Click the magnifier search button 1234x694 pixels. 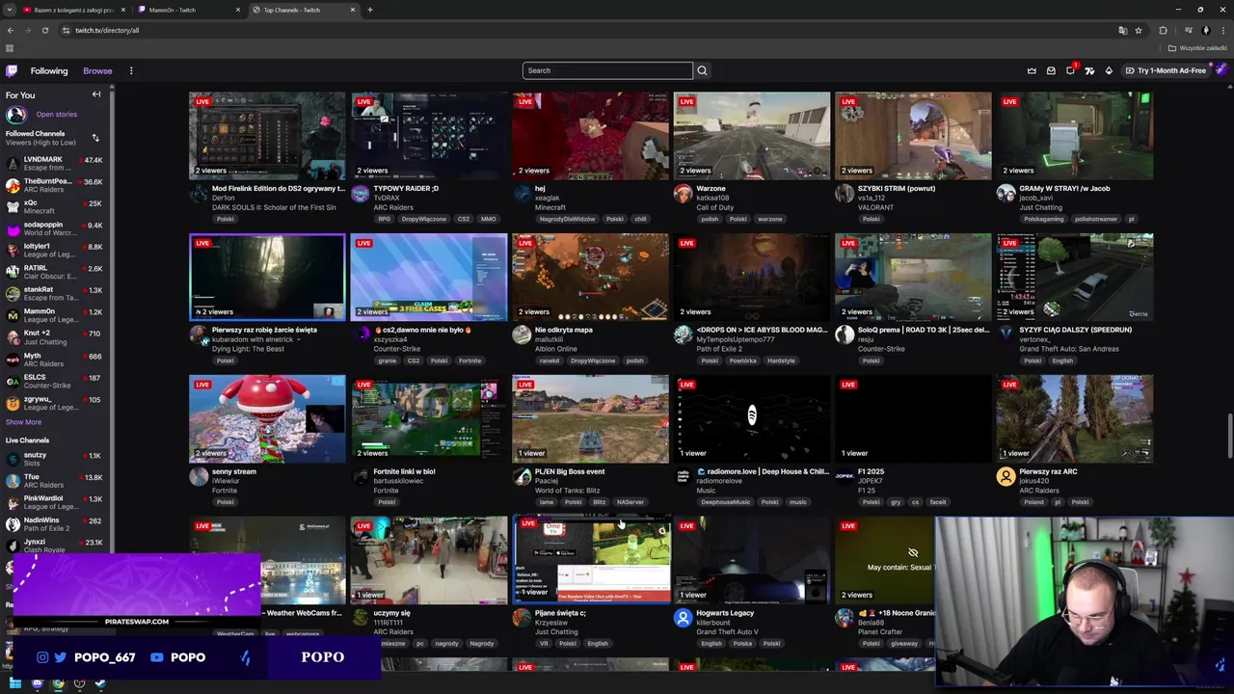(x=702, y=70)
